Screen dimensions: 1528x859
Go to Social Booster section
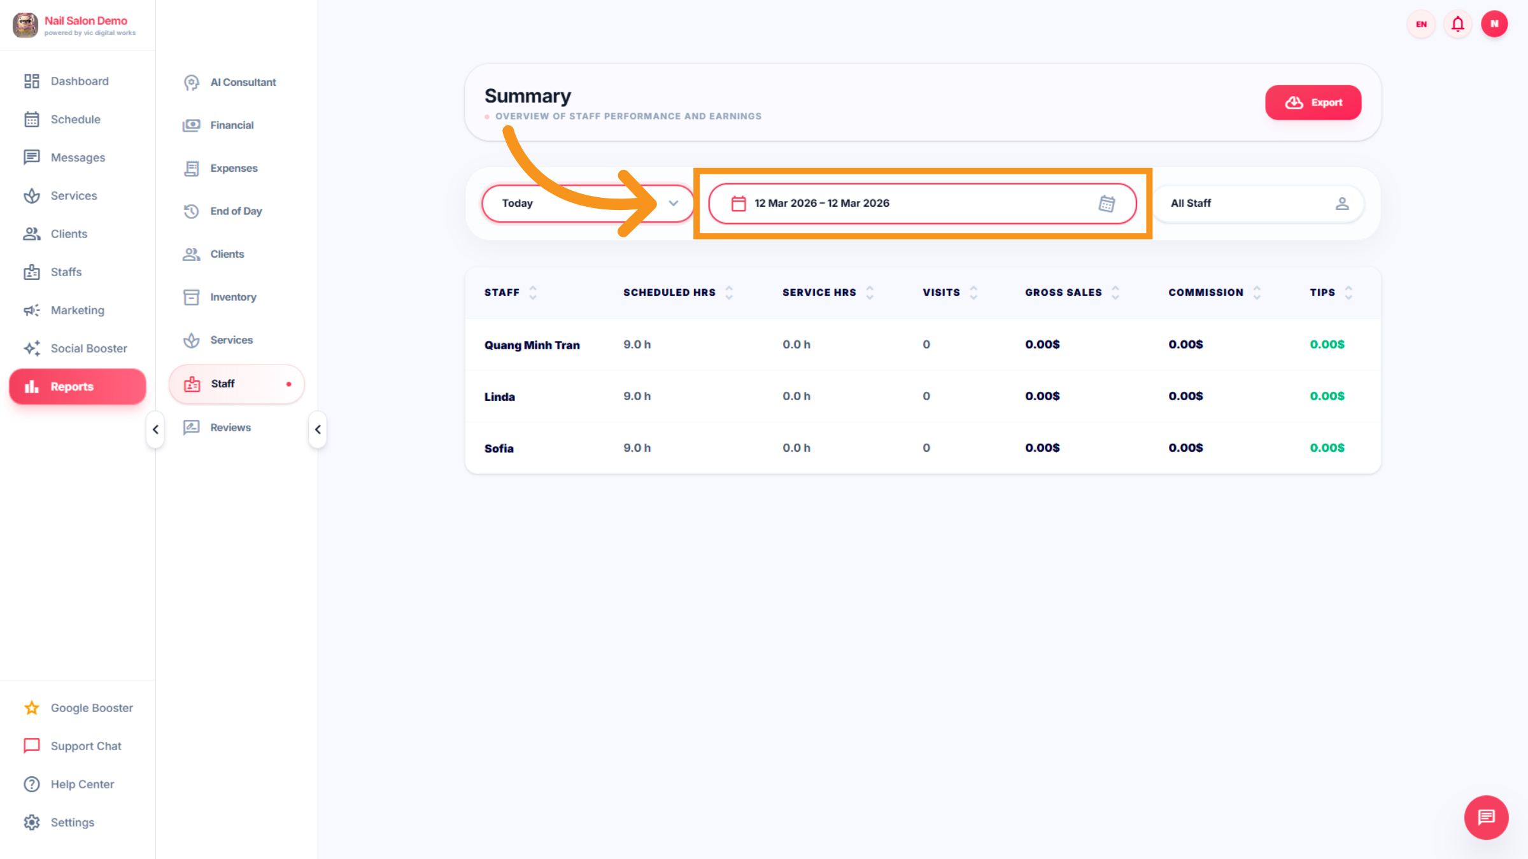tap(88, 348)
